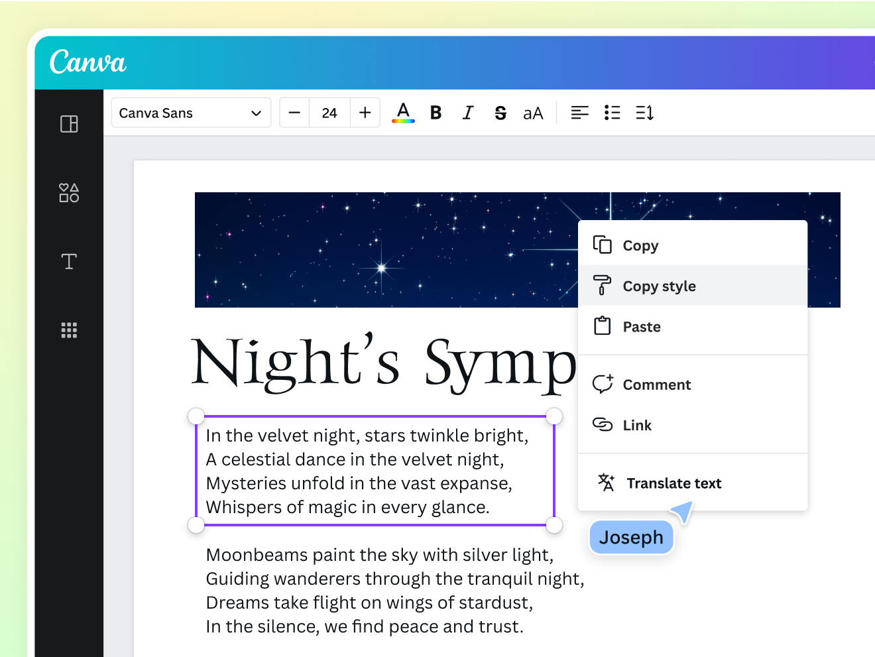Open the Elements panel
The height and width of the screenshot is (657, 875).
pyautogui.click(x=68, y=193)
